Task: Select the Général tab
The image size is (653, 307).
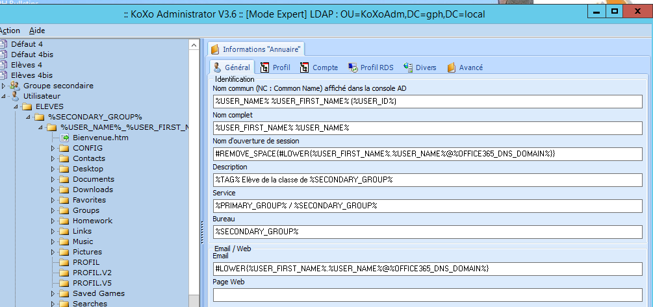Action: [x=231, y=68]
